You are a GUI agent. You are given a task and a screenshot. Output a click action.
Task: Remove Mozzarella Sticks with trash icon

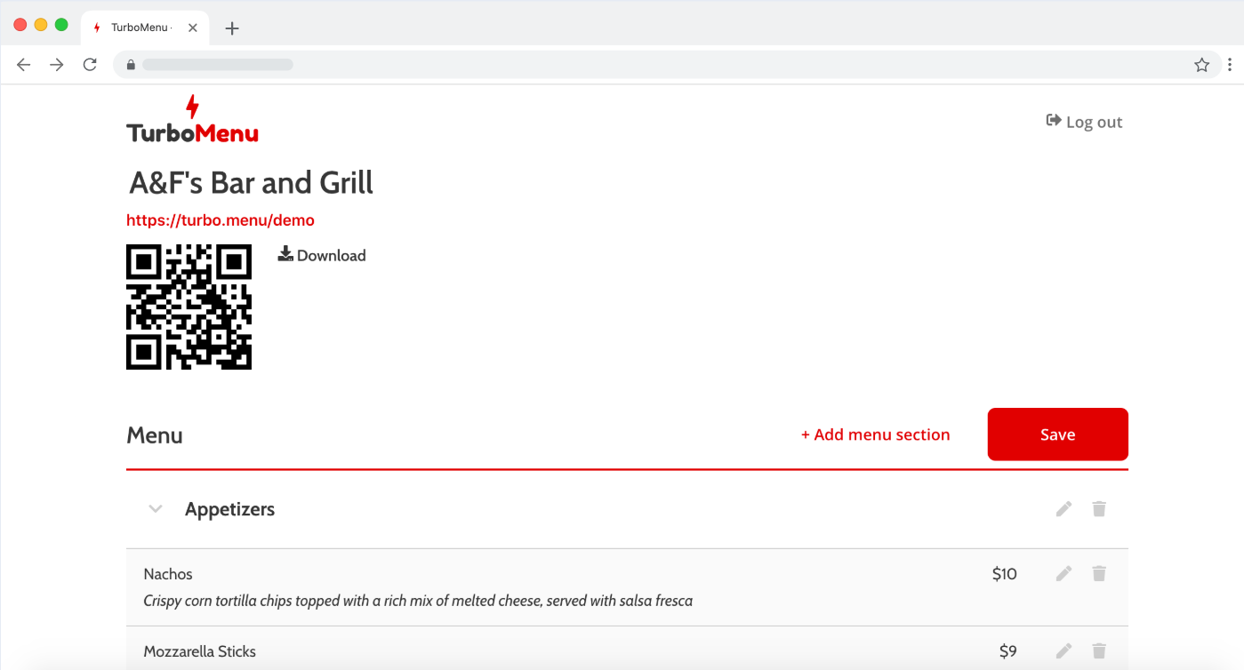1099,651
